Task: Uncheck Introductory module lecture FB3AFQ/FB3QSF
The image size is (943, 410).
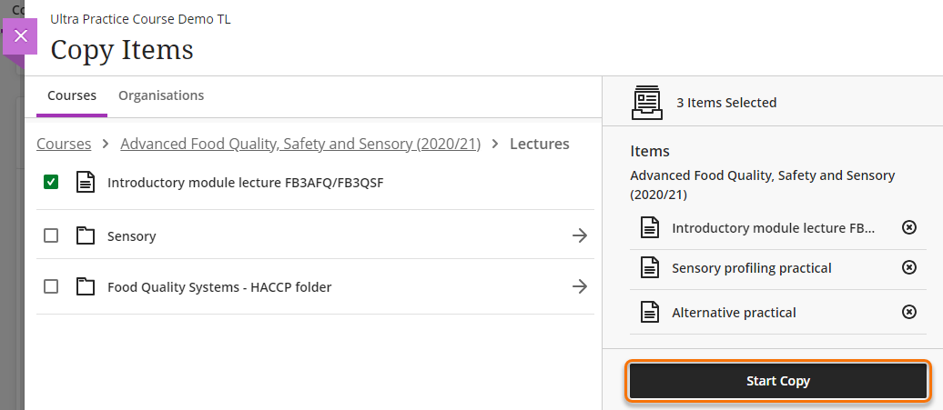Action: [51, 183]
